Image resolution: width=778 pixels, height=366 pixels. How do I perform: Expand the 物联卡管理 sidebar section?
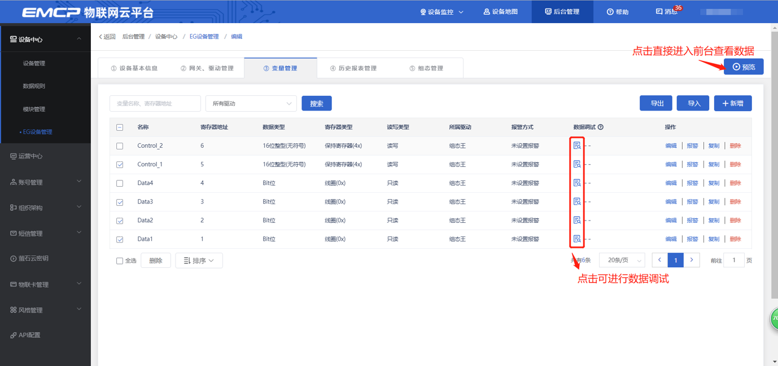coord(79,284)
